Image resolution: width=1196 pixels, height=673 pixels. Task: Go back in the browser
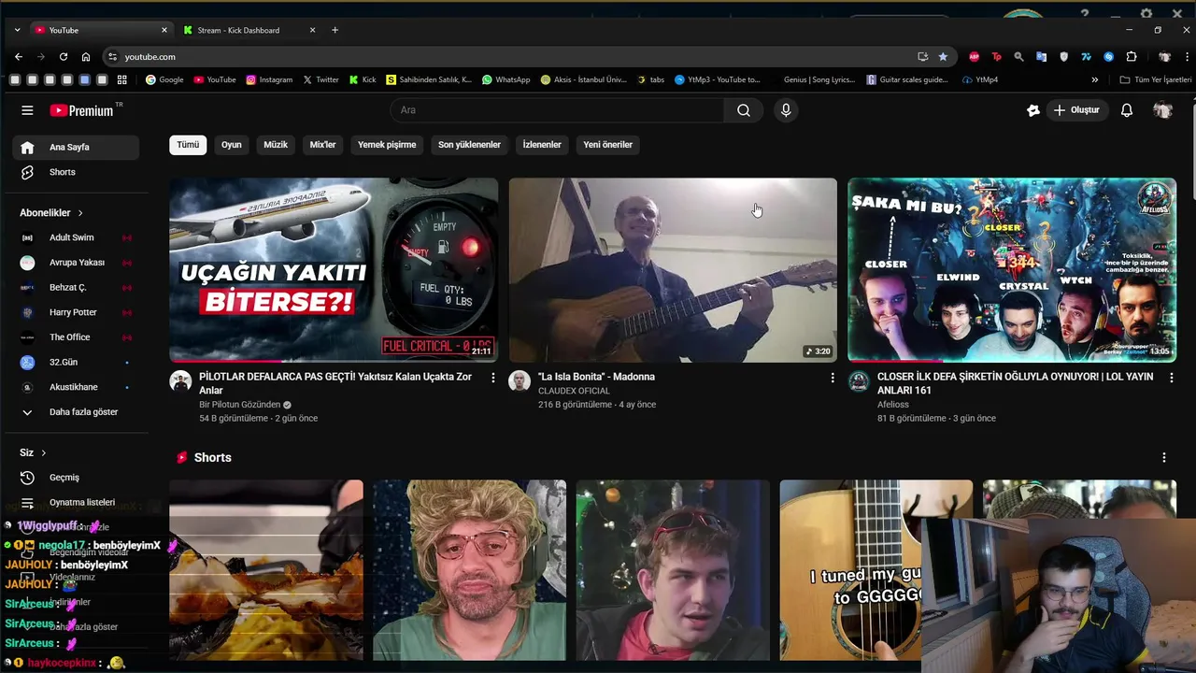point(19,57)
